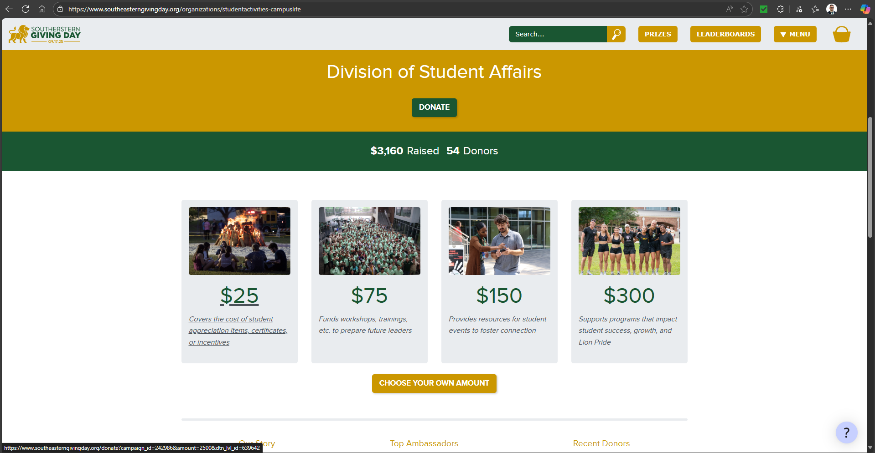
Task: Click the shopping basket icon
Action: (841, 34)
